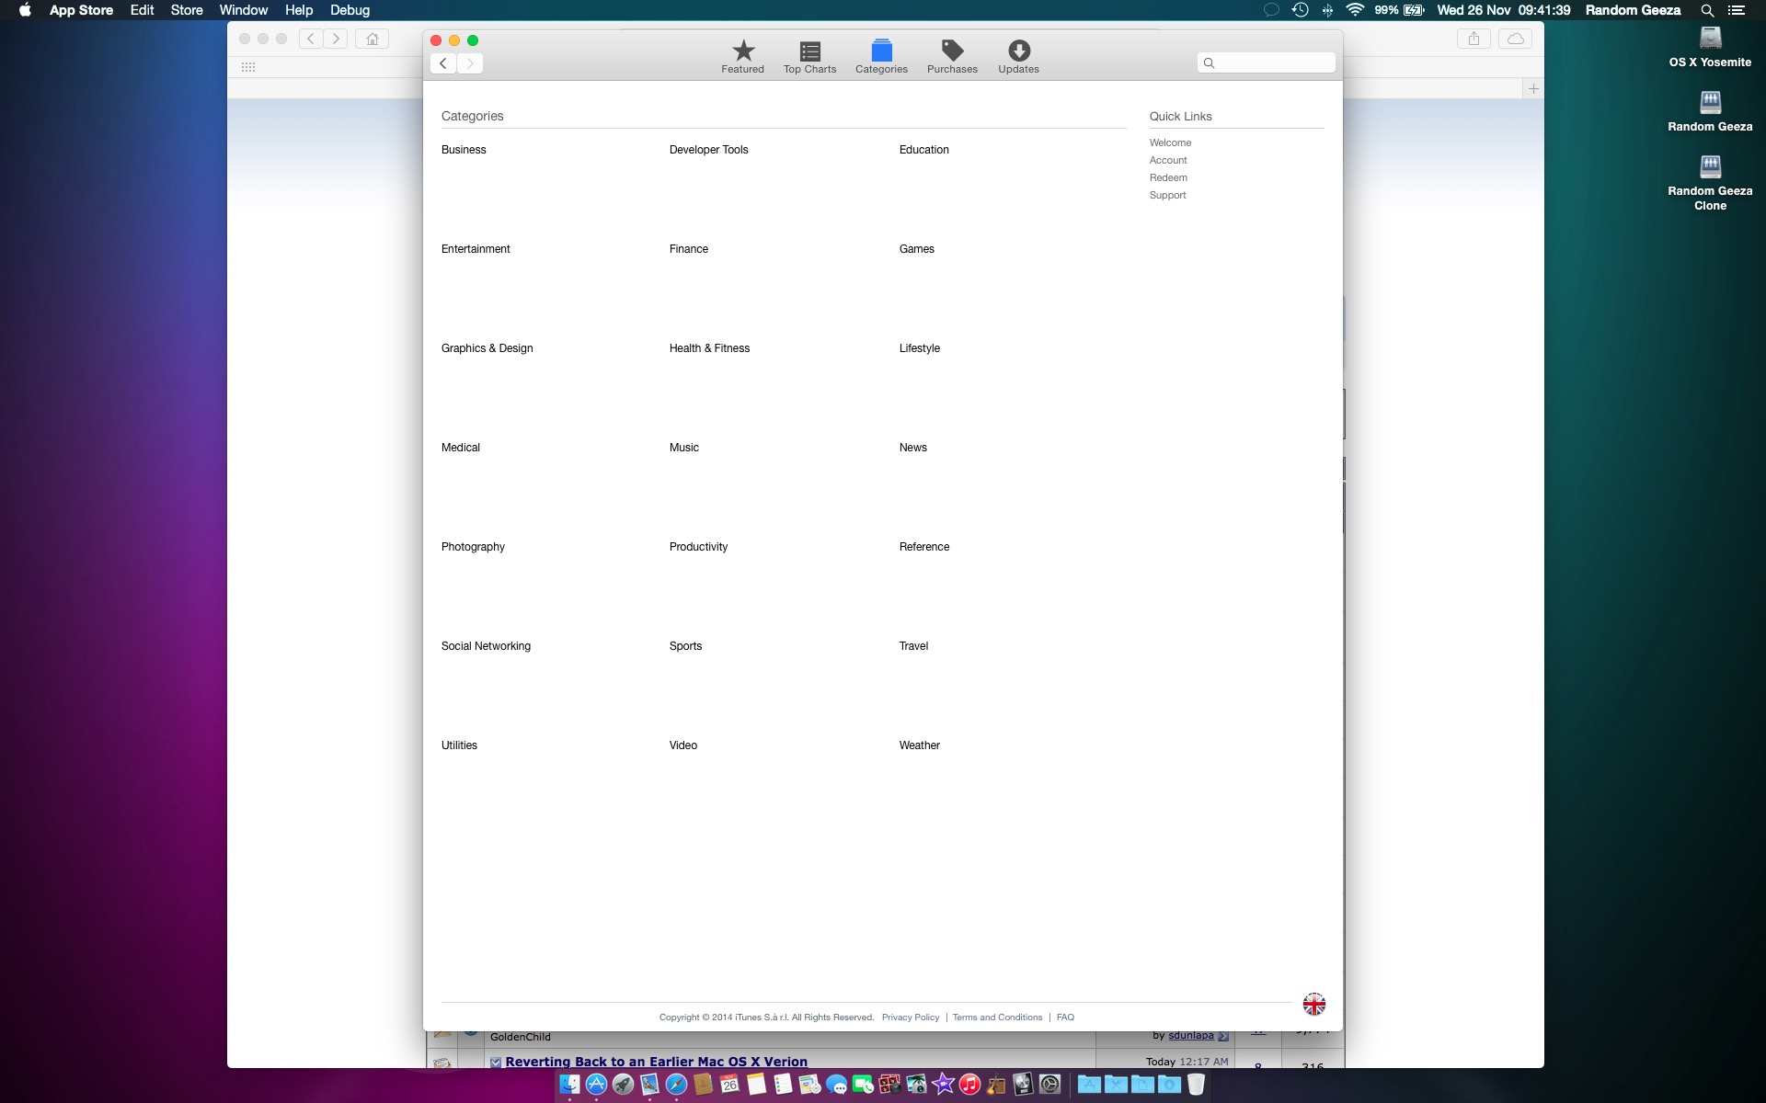Open the Developer Tools category
This screenshot has width=1766, height=1103.
(708, 150)
